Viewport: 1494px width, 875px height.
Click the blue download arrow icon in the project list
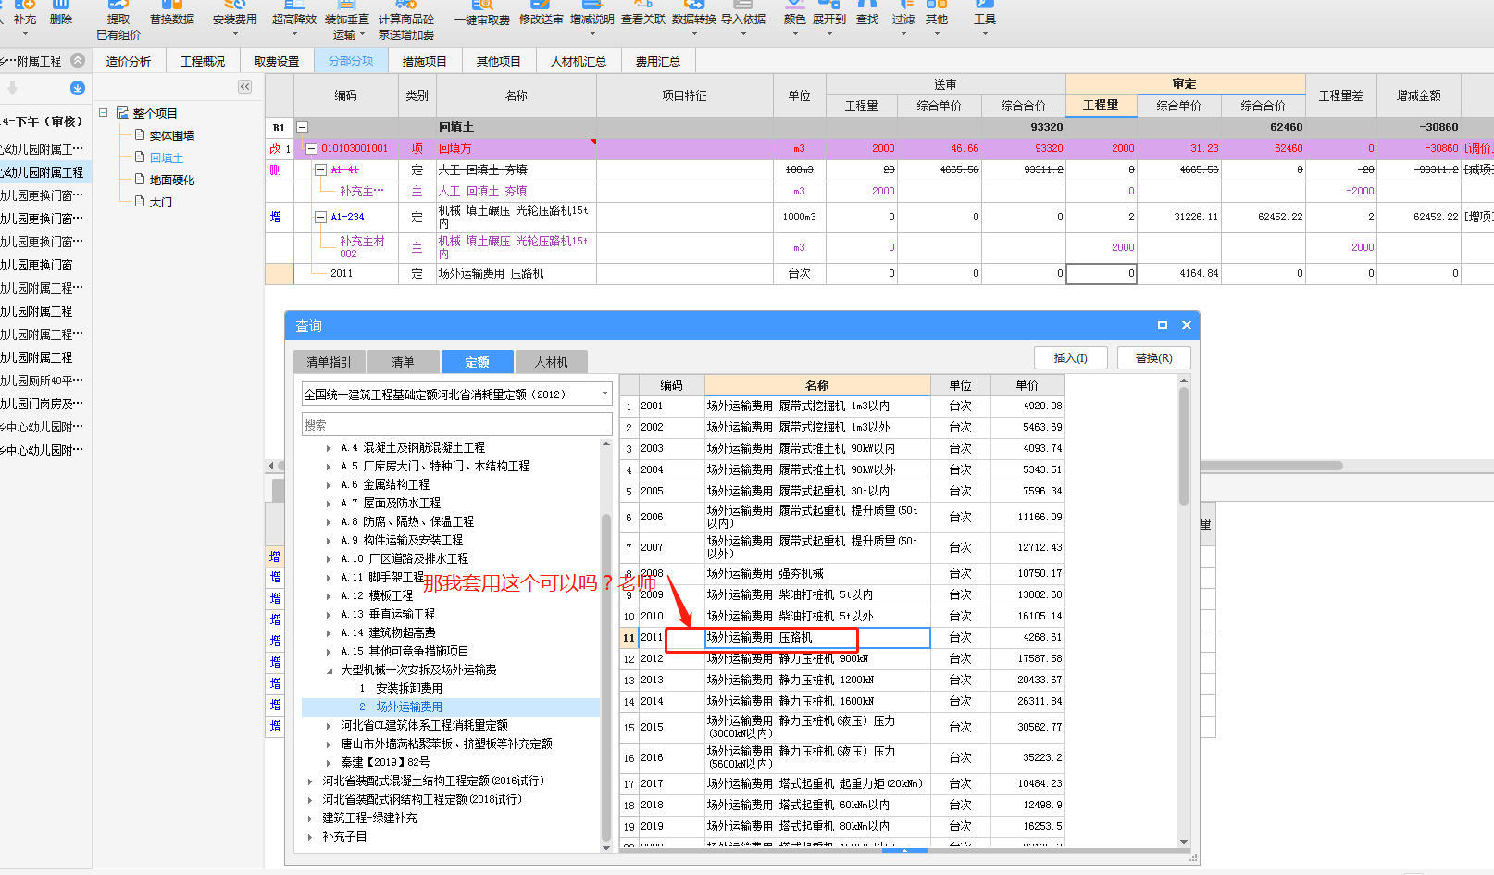[x=78, y=88]
